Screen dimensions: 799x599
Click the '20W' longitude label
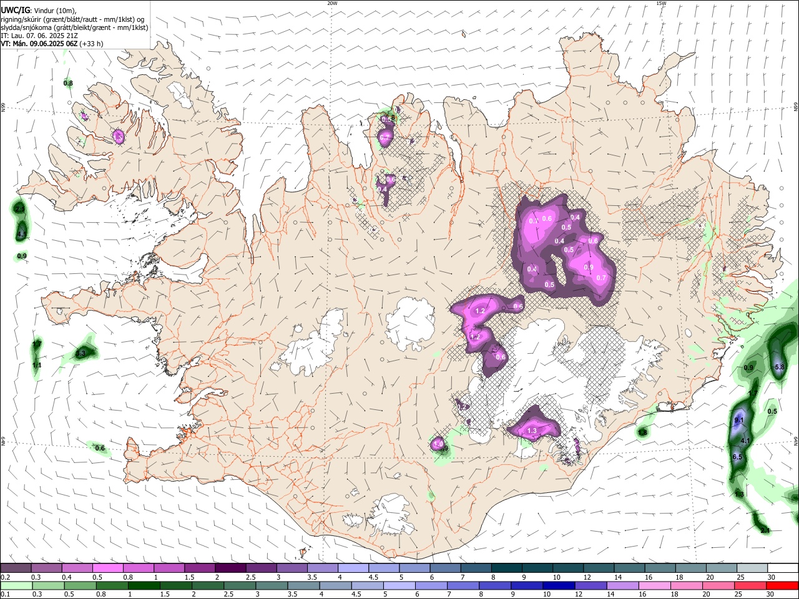pyautogui.click(x=332, y=3)
